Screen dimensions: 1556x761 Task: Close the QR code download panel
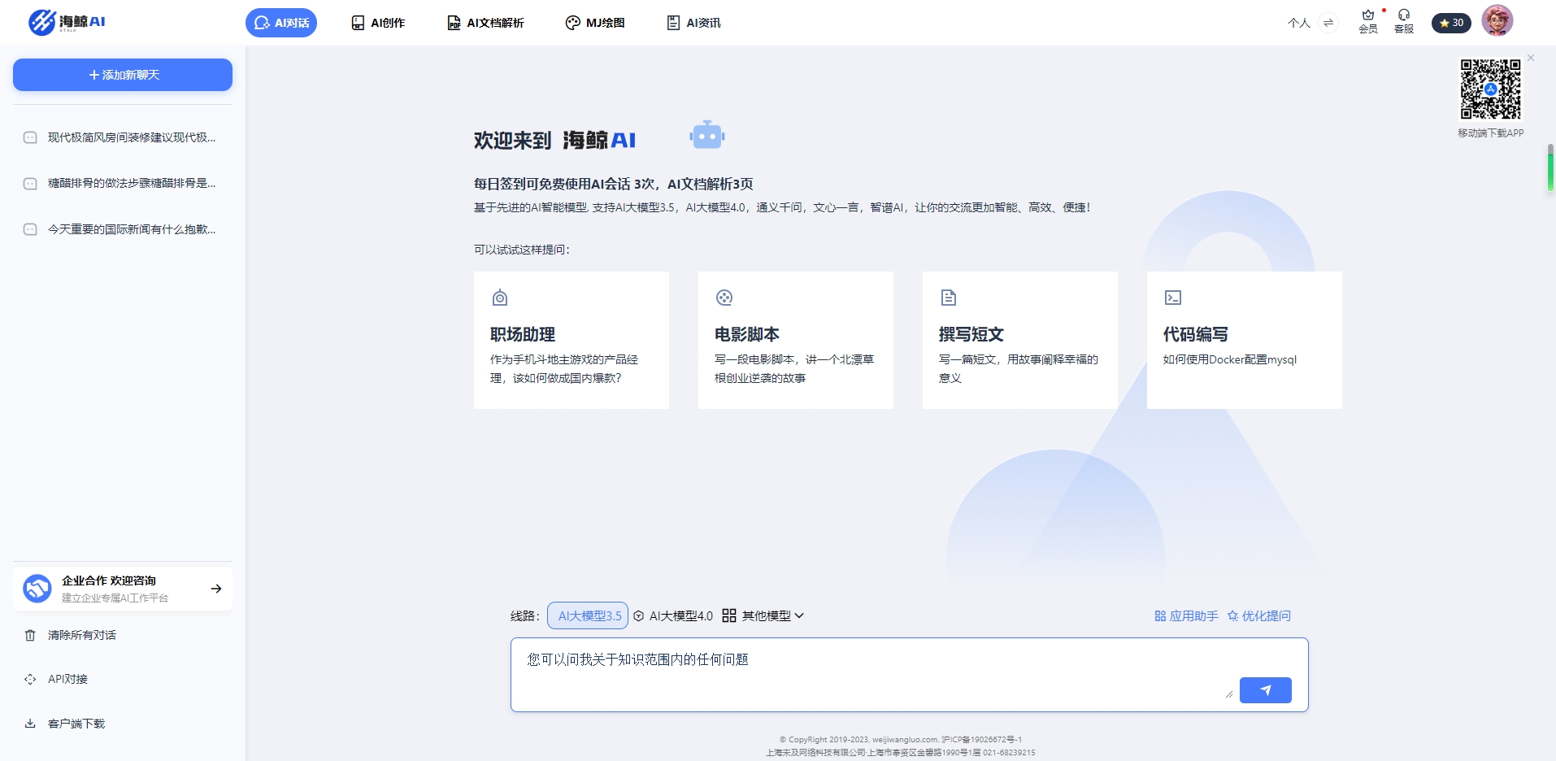[x=1531, y=58]
